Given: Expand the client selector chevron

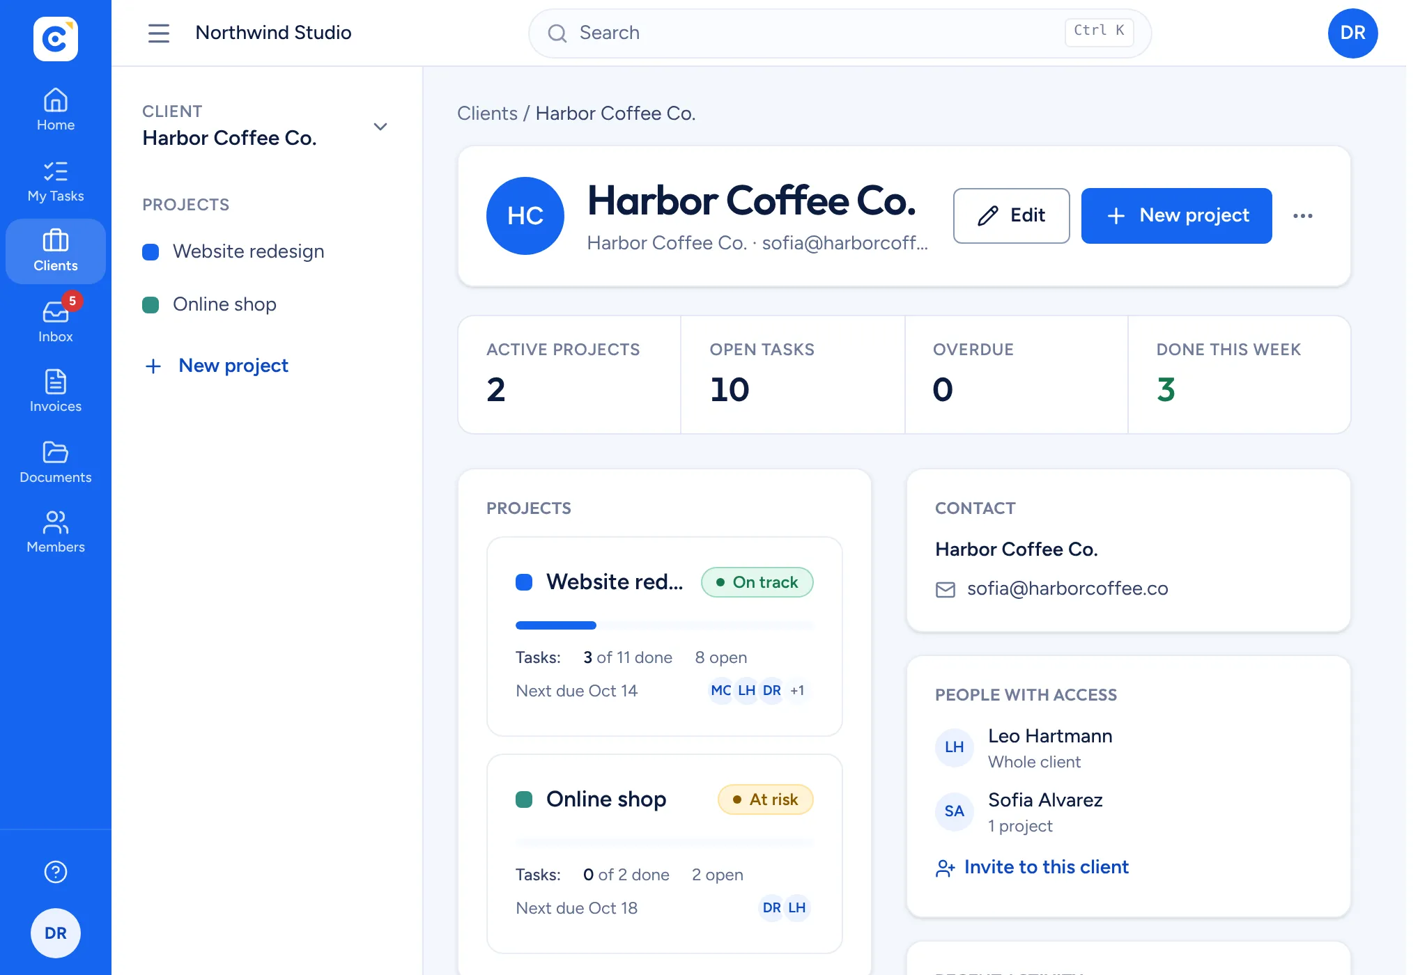Looking at the screenshot, I should click(x=380, y=127).
